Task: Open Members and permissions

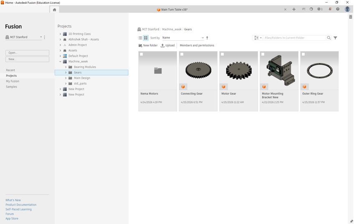Action: (x=197, y=45)
